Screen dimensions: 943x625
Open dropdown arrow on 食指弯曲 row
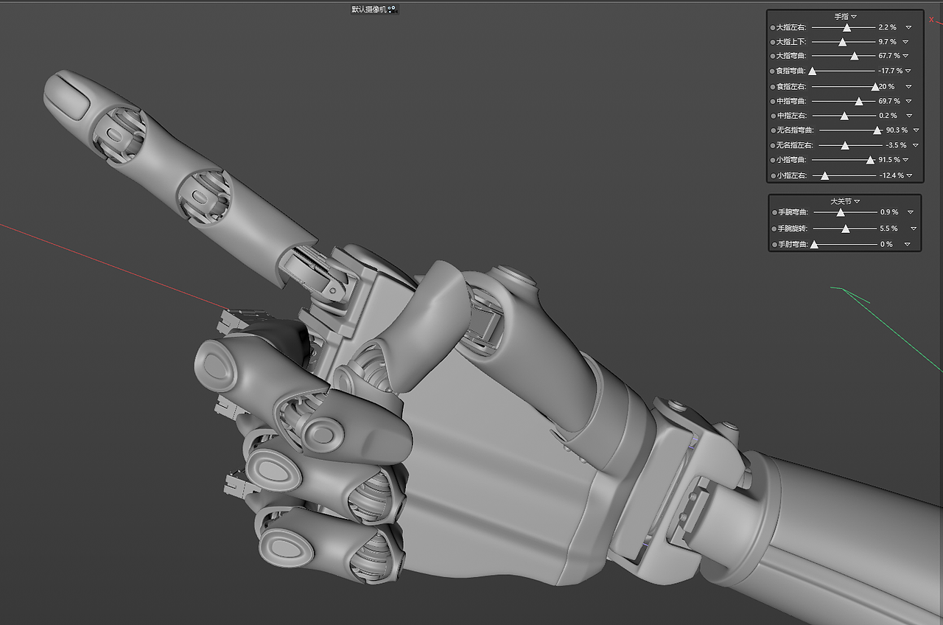908,71
